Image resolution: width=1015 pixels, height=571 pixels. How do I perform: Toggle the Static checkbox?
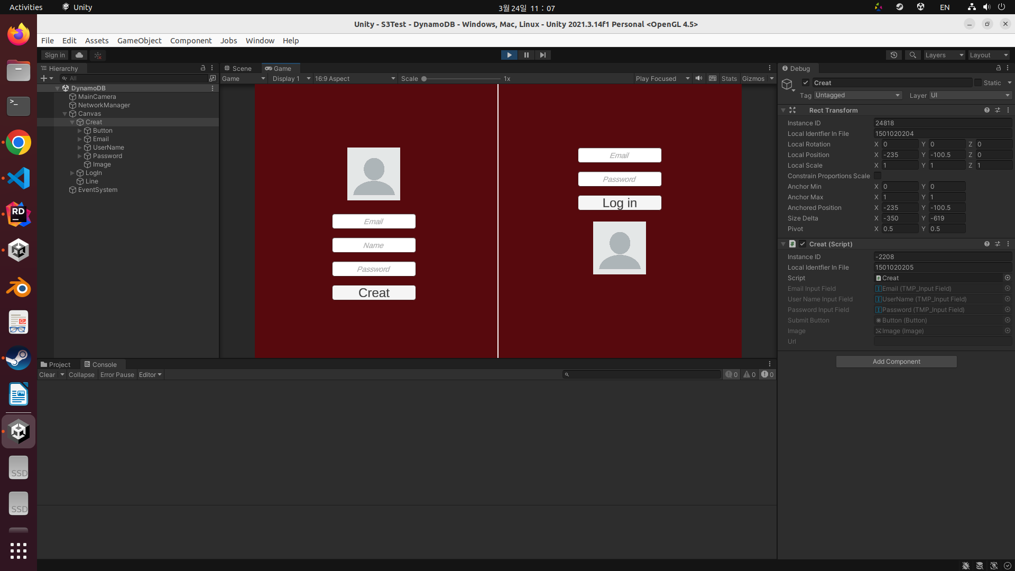[978, 82]
